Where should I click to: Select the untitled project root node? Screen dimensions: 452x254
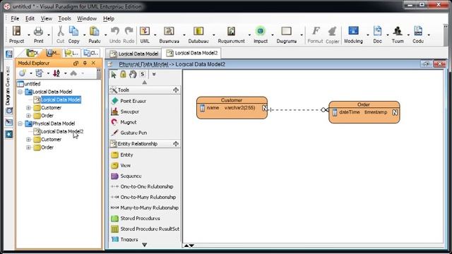[x=29, y=84]
